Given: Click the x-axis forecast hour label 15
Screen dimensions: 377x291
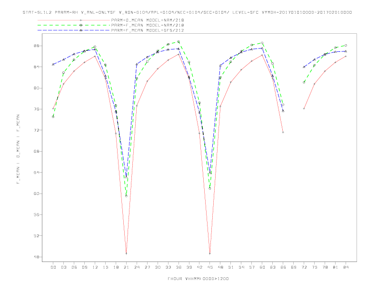Looking at the screenshot, I should (105, 267).
